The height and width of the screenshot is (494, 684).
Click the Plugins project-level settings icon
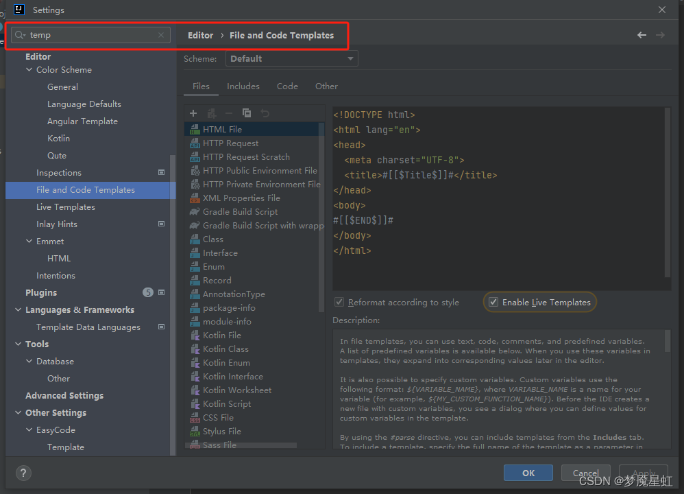pos(161,293)
